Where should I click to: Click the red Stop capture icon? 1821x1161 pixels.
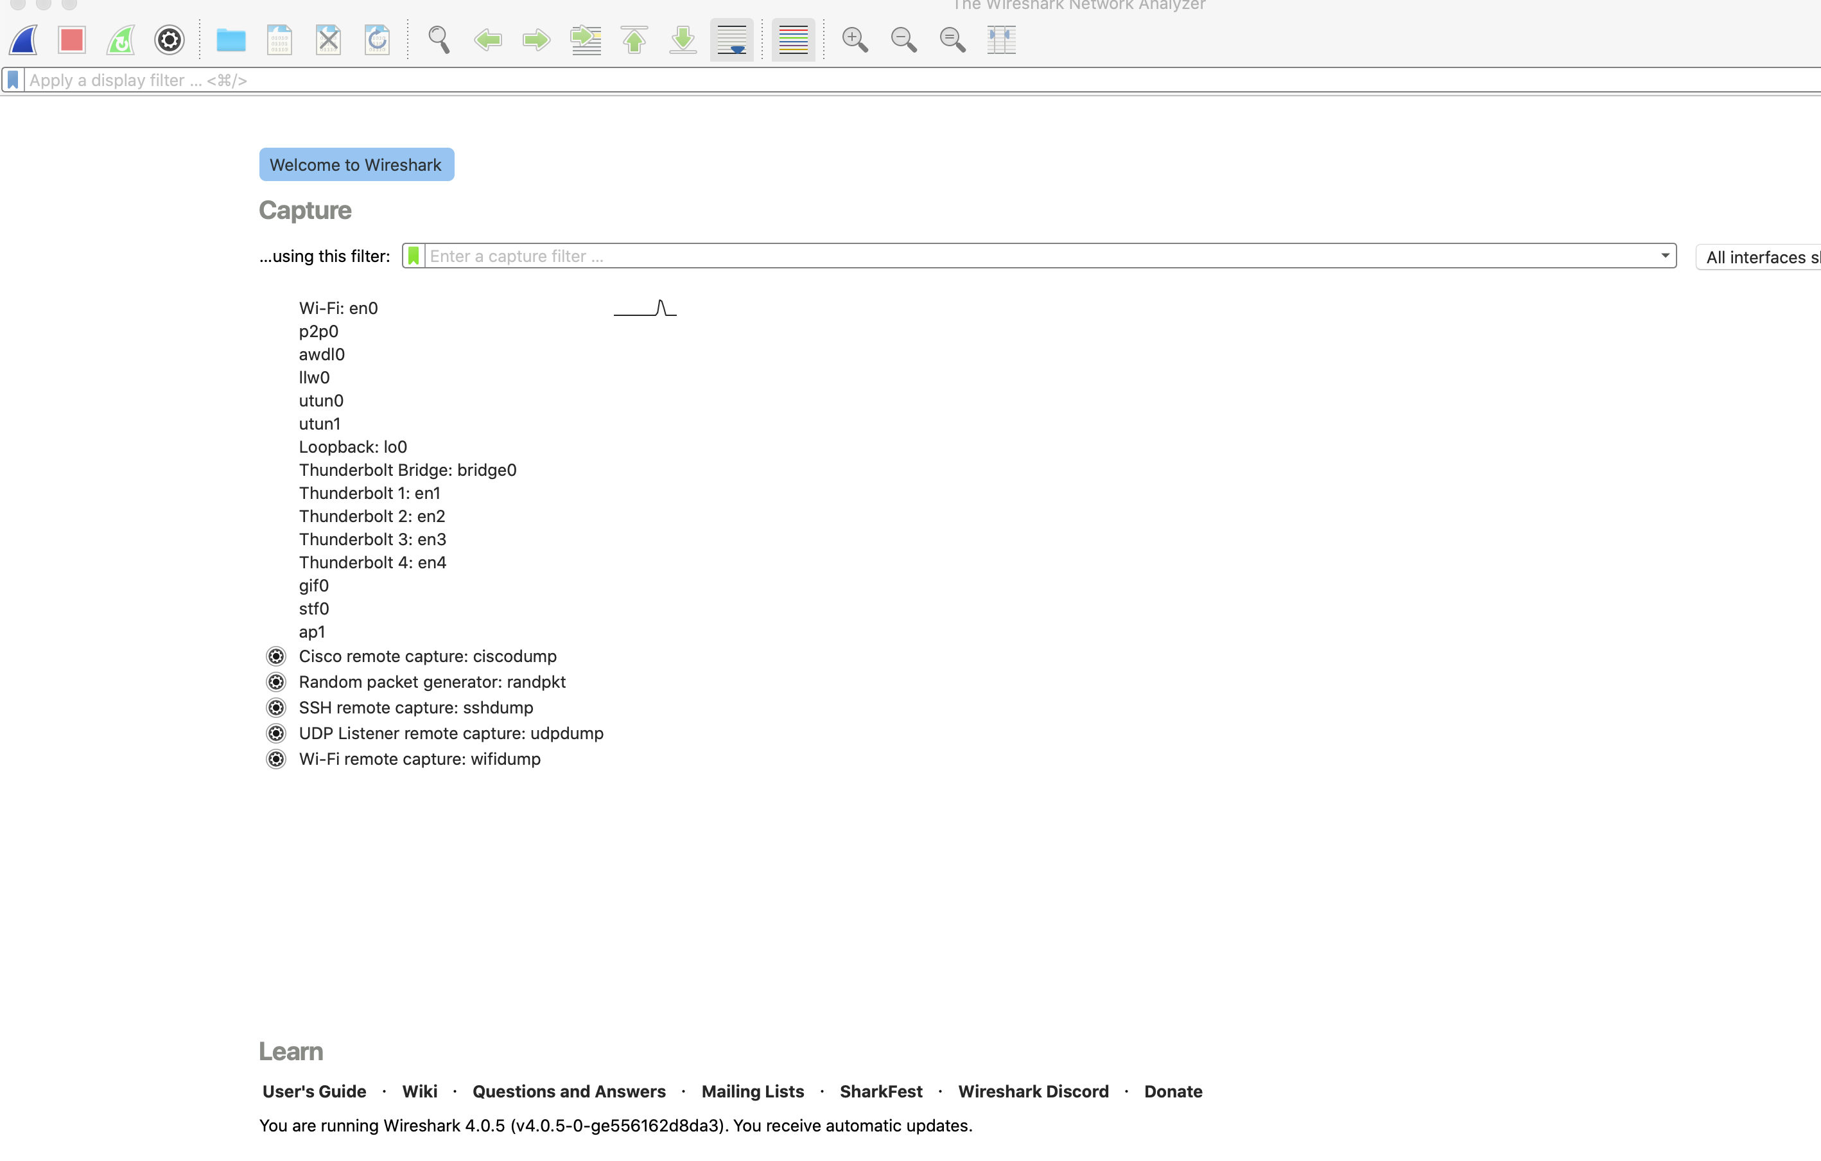pos(72,40)
